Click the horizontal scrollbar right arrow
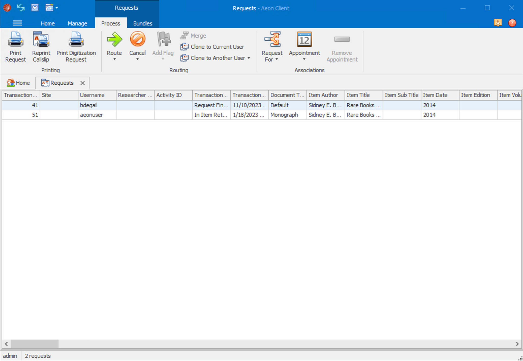523x361 pixels. click(x=517, y=344)
